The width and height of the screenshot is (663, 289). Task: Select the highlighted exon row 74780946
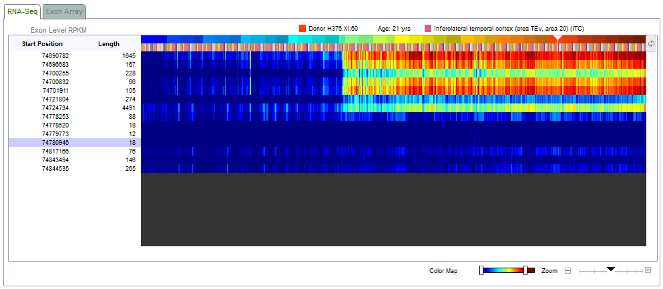coord(74,142)
